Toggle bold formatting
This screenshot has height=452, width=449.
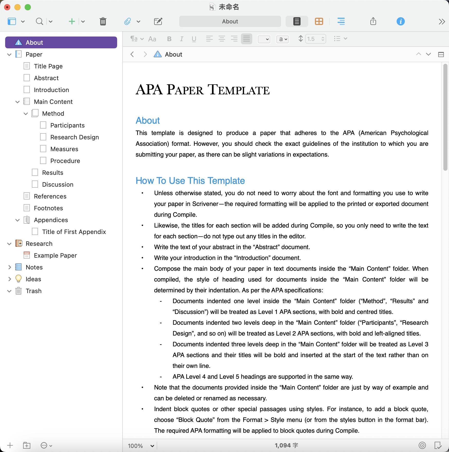click(x=169, y=39)
